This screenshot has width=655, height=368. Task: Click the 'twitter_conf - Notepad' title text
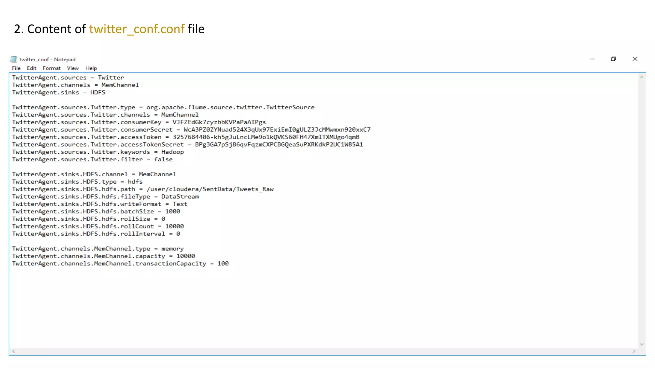47,59
